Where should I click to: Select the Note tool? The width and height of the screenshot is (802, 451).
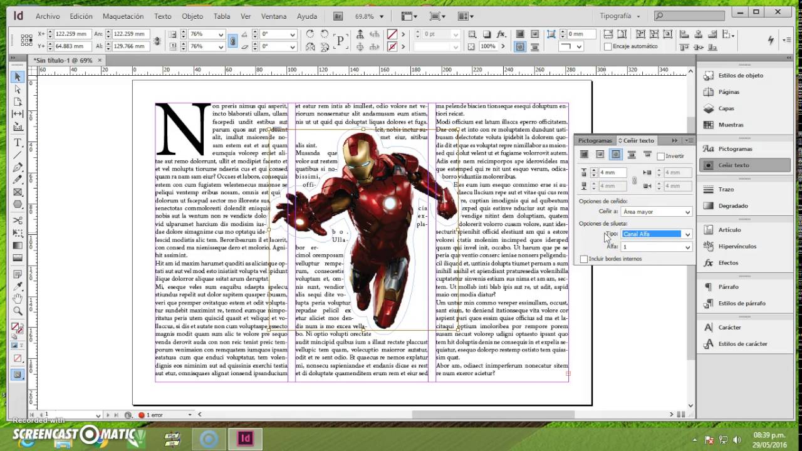pyautogui.click(x=18, y=274)
